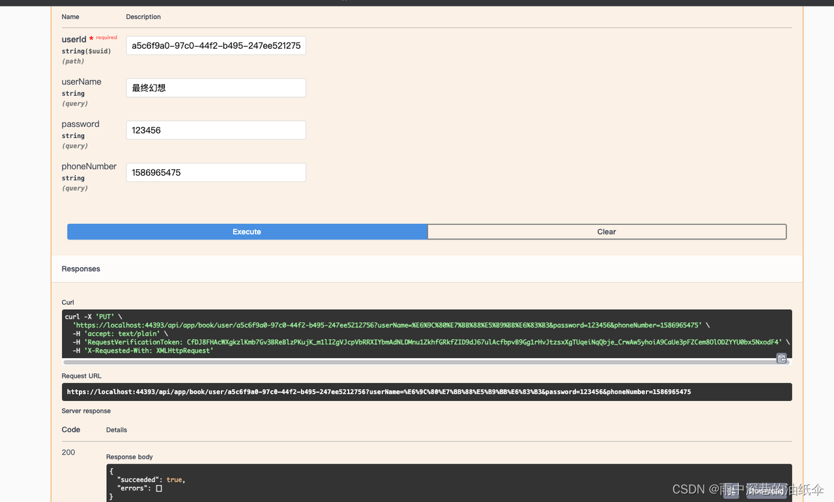Click the "errors": [] line
The height and width of the screenshot is (502, 834).
point(139,488)
